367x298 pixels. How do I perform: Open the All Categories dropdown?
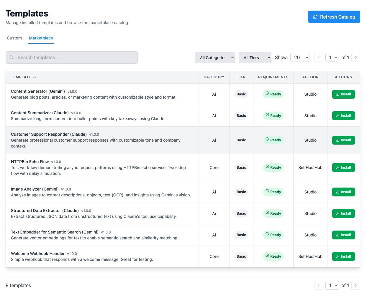click(215, 57)
